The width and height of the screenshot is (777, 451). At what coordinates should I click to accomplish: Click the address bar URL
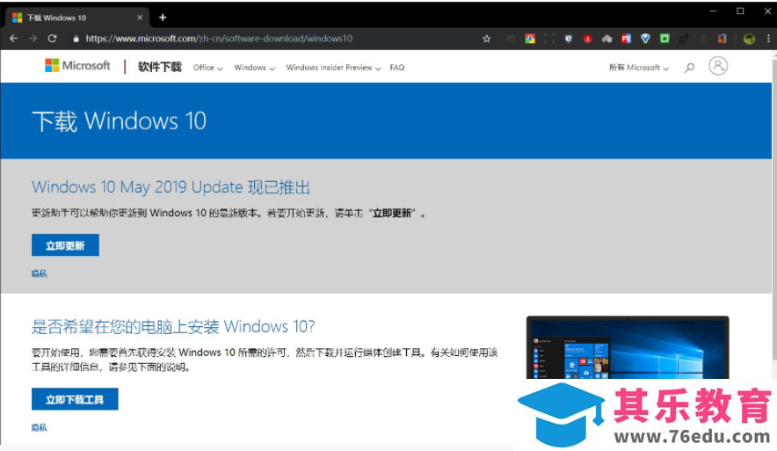[219, 39]
